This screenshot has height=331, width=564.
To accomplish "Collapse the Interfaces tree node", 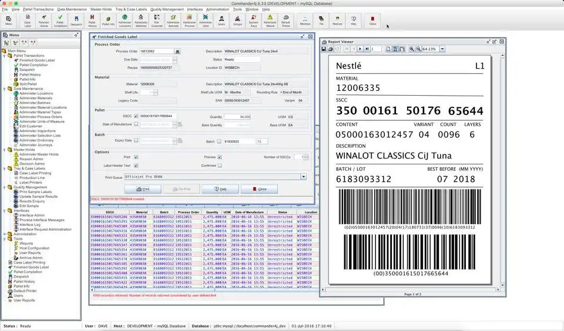I will [5, 211].
